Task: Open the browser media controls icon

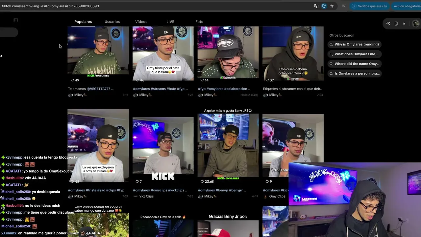Action: [344, 6]
